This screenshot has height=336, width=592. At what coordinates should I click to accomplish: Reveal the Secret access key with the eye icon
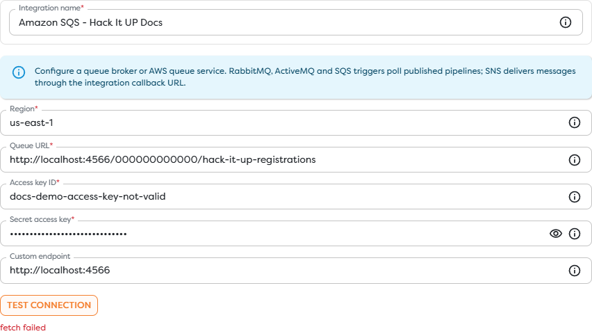[x=555, y=234]
